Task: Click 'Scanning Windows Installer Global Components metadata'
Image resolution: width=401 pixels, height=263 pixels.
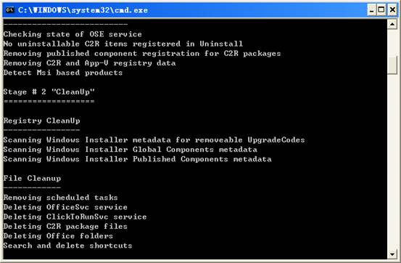Action: tap(131, 150)
